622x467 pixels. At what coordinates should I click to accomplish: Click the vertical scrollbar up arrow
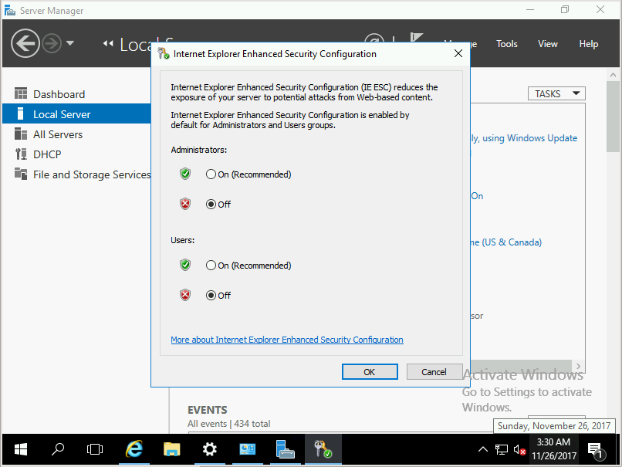coord(613,75)
